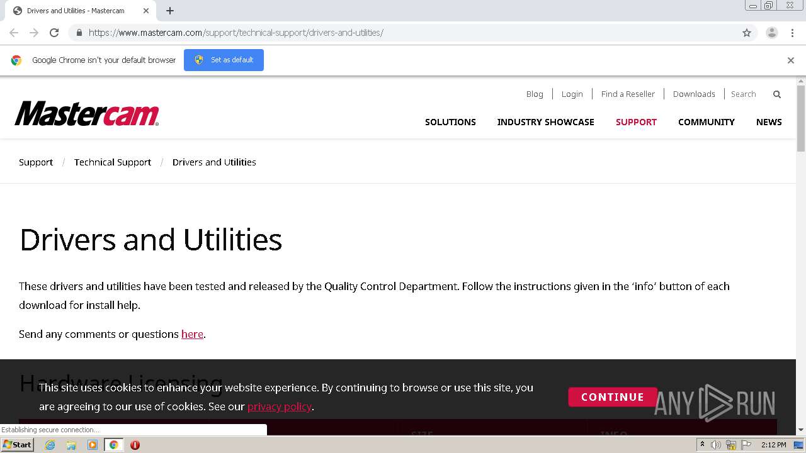The image size is (806, 453).
Task: Launch Internet Explorer from taskbar
Action: tap(50, 445)
